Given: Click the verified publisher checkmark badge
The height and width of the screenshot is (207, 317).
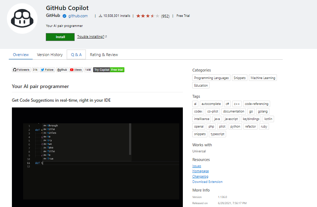Looking at the screenshot, I should (x=64, y=16).
